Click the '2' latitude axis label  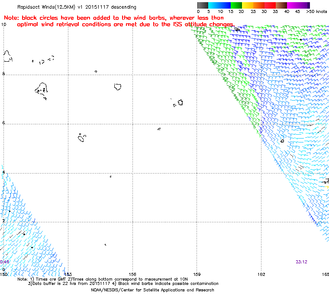[3, 221]
